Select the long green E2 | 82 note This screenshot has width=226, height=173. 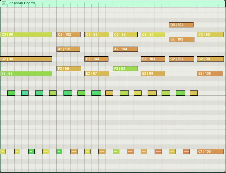[x=26, y=73]
